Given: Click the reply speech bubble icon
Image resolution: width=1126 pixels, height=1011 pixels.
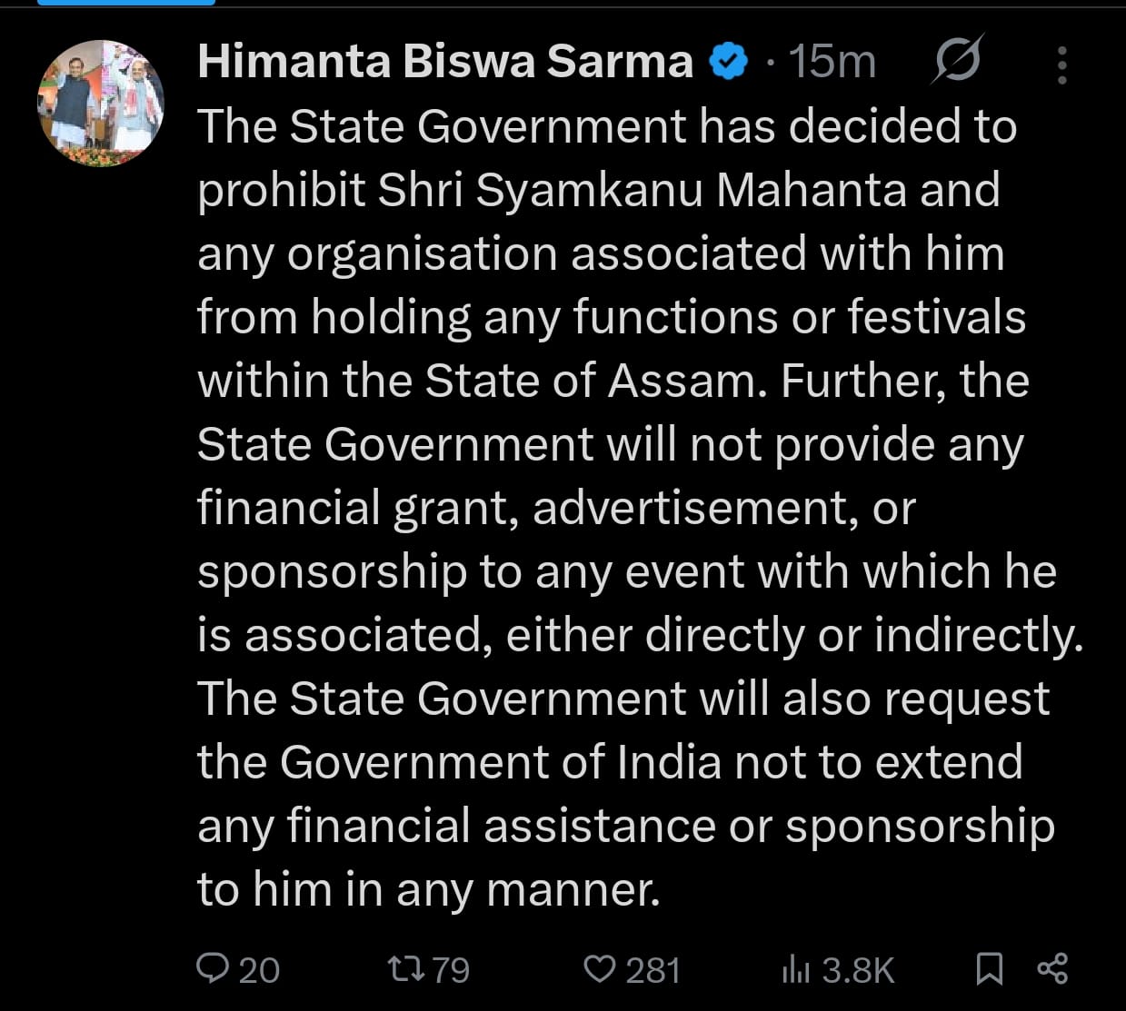Looking at the screenshot, I should click(213, 968).
